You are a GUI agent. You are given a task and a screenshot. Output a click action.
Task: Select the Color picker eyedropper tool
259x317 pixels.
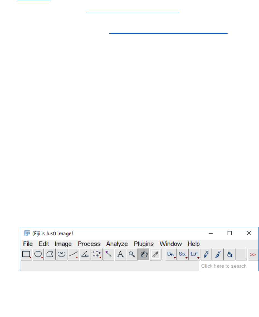click(156, 254)
